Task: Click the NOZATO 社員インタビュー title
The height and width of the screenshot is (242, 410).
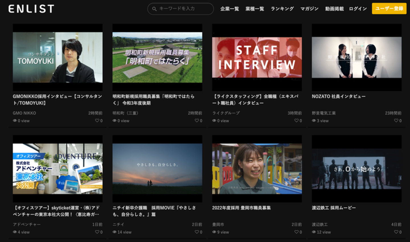Action: [x=339, y=96]
